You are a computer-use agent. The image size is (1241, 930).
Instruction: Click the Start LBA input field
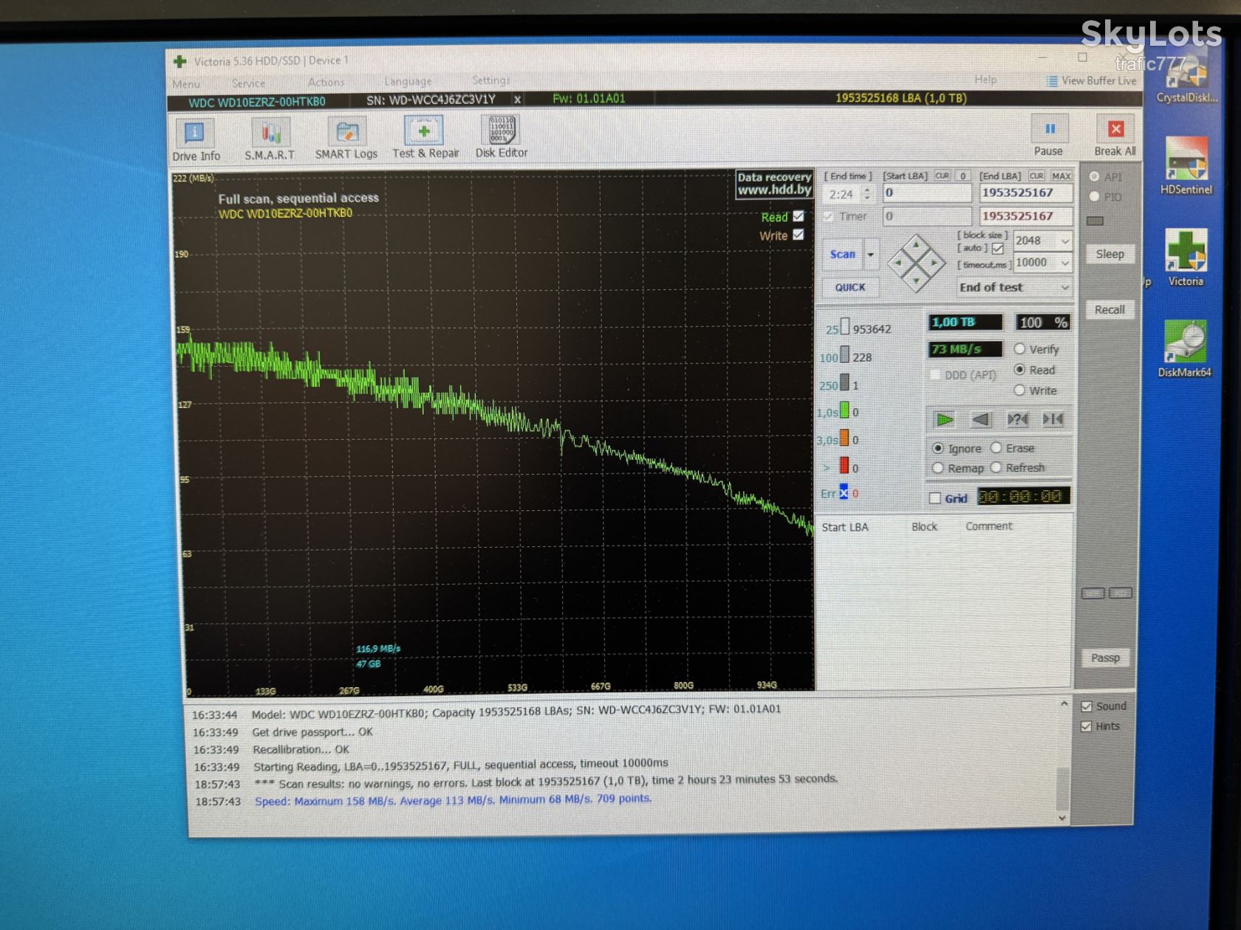click(927, 193)
